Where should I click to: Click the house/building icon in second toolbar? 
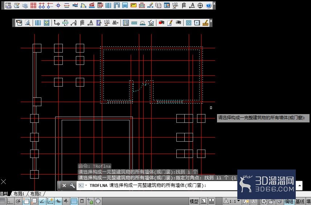coord(151,23)
